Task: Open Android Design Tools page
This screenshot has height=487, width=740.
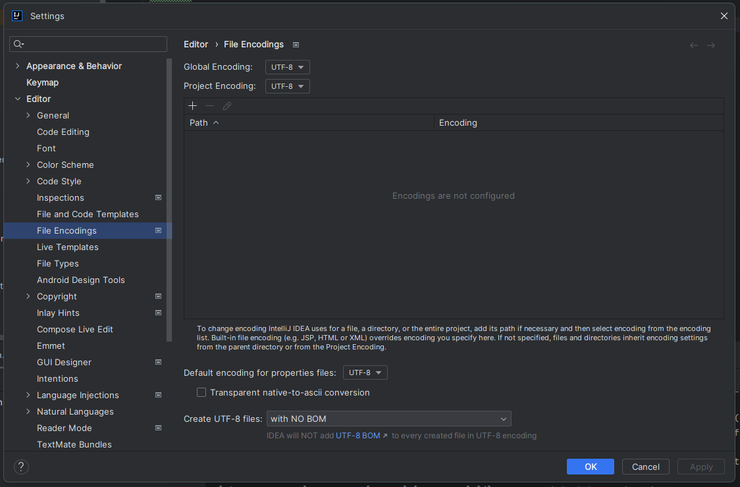Action: click(81, 280)
